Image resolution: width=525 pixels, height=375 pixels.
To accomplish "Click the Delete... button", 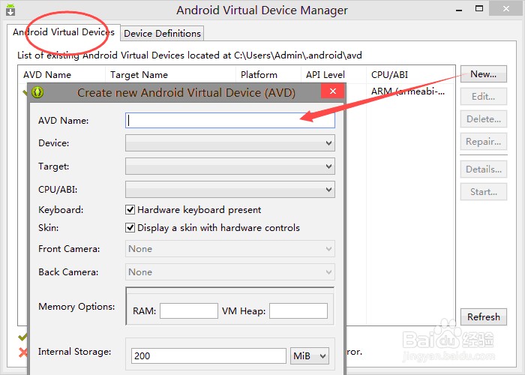I will pyautogui.click(x=484, y=118).
